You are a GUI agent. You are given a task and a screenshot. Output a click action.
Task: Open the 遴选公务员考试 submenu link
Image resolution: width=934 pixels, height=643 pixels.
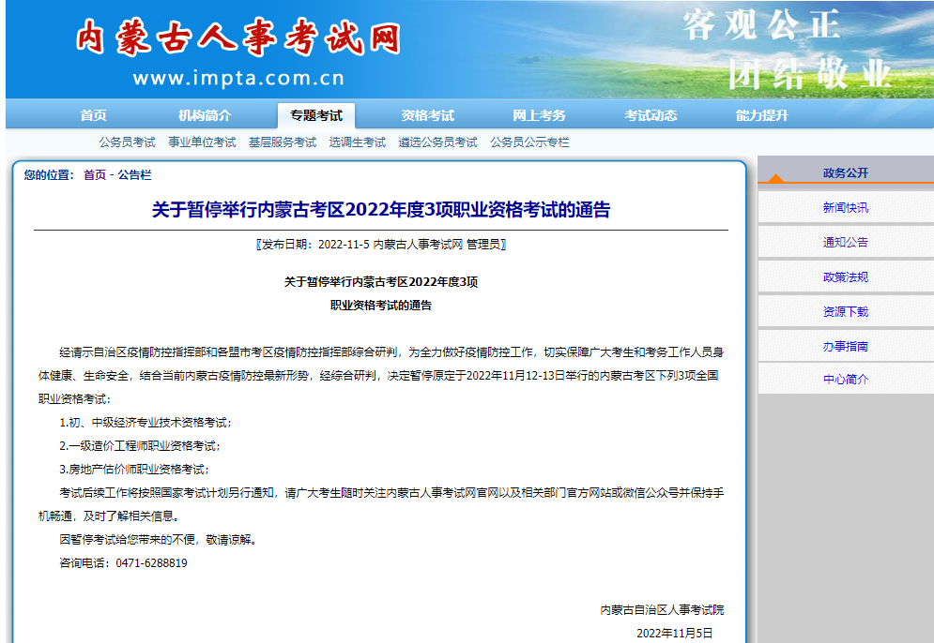pos(437,142)
